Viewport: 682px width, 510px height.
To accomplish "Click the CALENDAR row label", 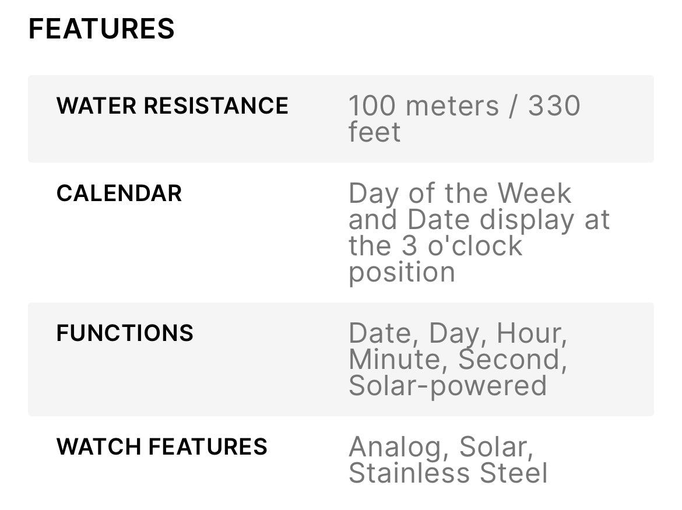I will pos(119,194).
